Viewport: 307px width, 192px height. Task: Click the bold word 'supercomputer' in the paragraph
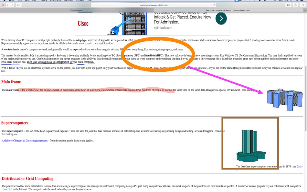coord(15,131)
